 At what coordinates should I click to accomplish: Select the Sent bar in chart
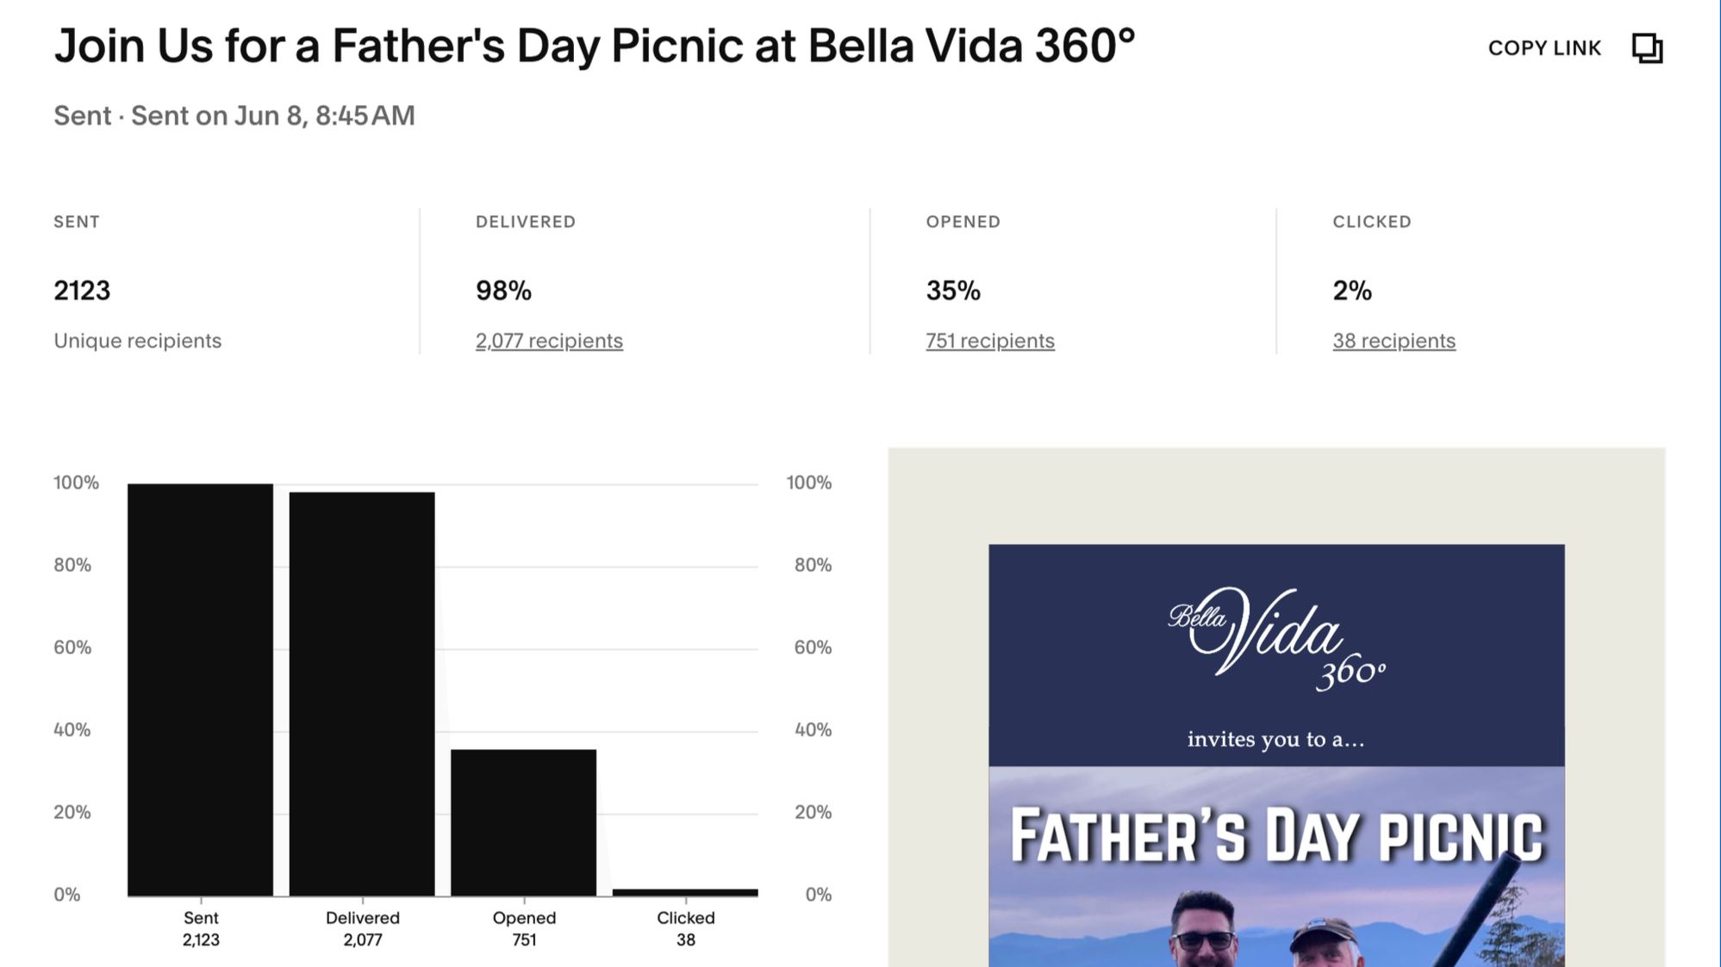point(200,690)
